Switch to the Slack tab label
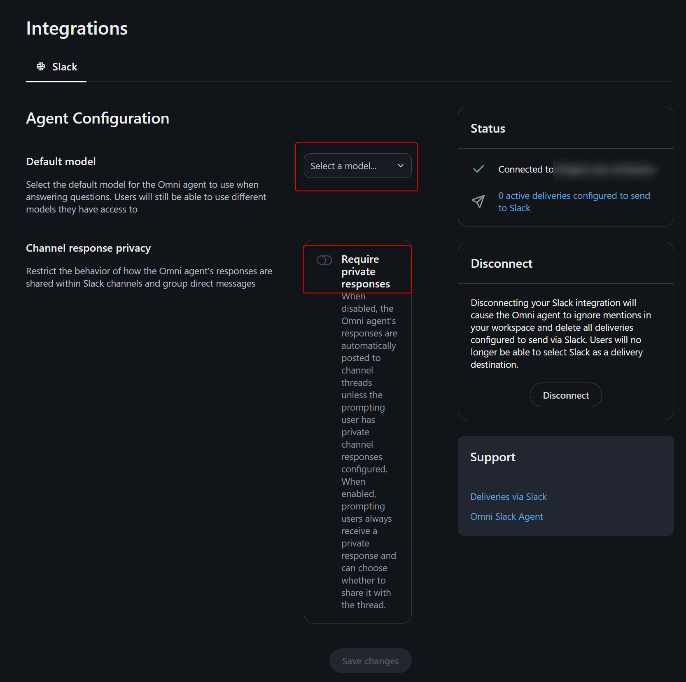 (65, 67)
